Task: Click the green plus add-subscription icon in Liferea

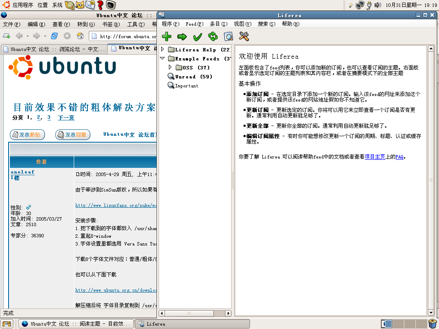Action: point(167,36)
